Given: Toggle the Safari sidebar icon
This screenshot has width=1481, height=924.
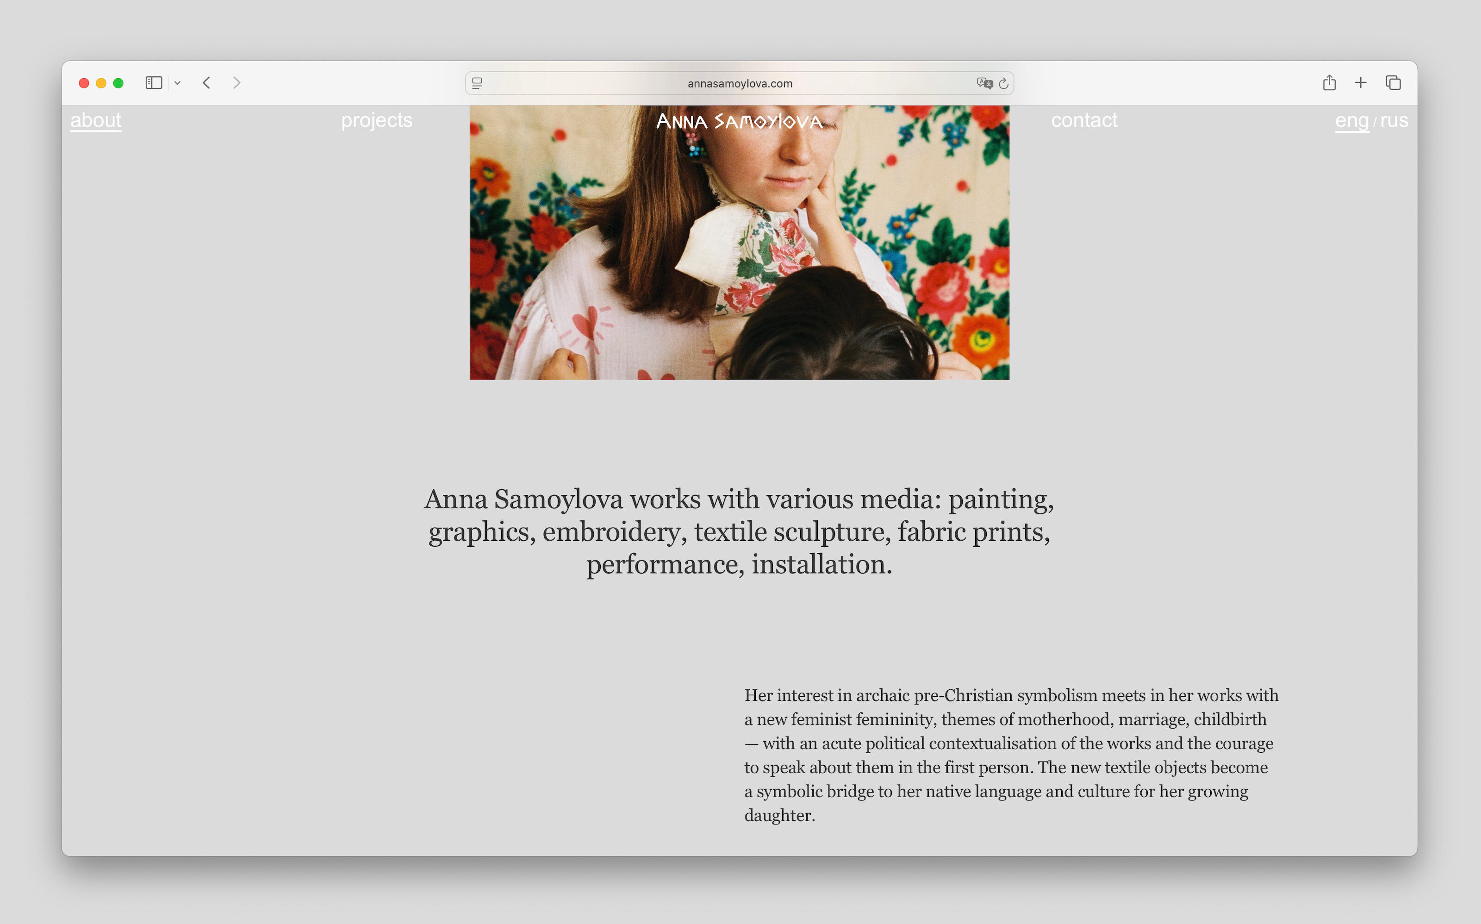Looking at the screenshot, I should pos(153,82).
